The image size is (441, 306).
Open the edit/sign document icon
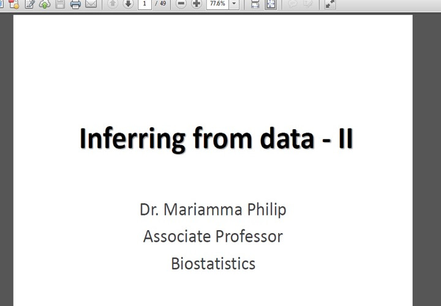pos(29,4)
